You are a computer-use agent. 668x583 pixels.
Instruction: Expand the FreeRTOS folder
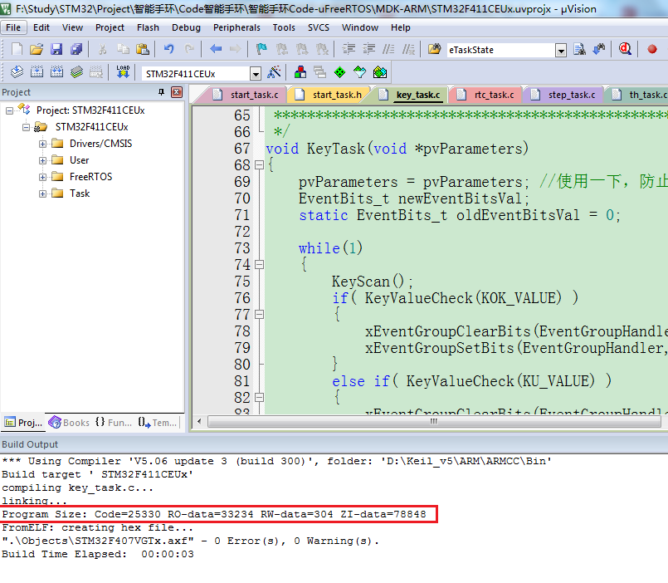[x=42, y=177]
